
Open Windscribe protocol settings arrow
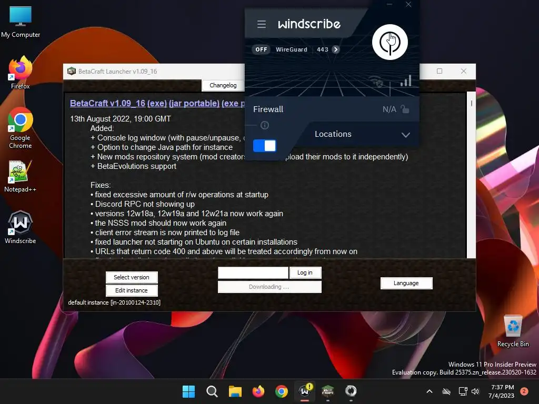[x=336, y=49]
